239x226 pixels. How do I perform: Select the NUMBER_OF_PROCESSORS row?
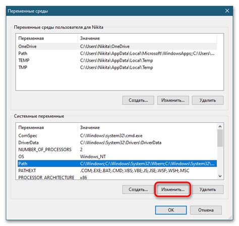coord(117,150)
